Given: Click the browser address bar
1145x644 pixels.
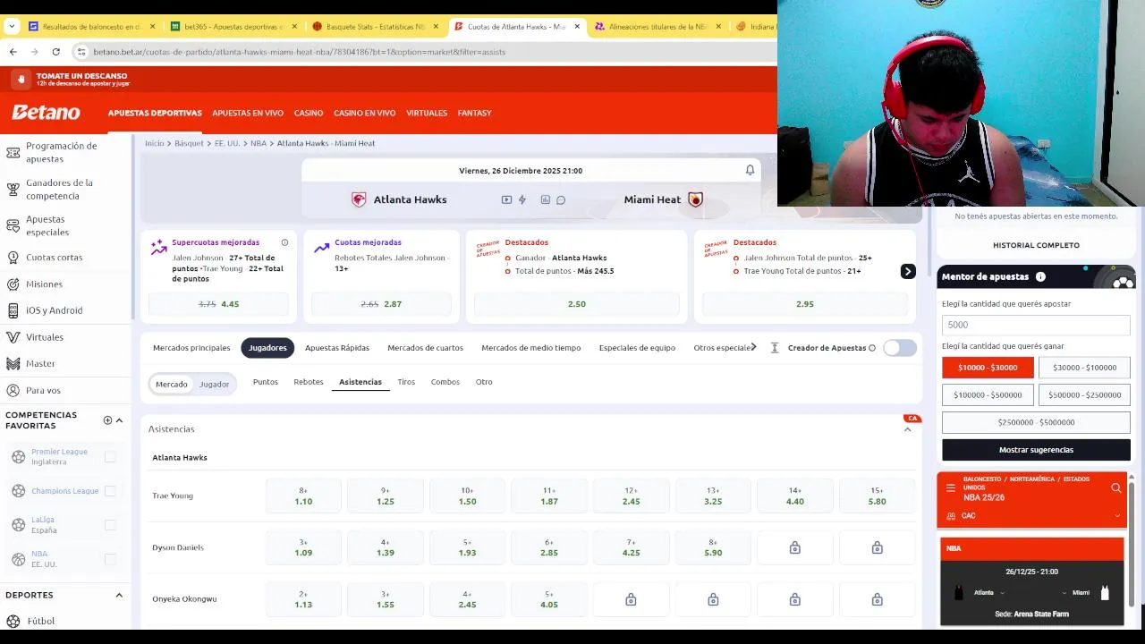Looking at the screenshot, I should point(420,52).
